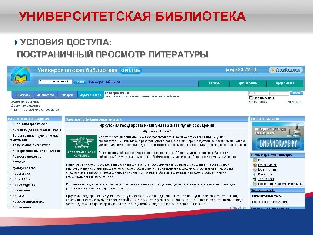The image size is (313, 235).
Task: Click the Тренажеры green icon
Action: (255, 179)
